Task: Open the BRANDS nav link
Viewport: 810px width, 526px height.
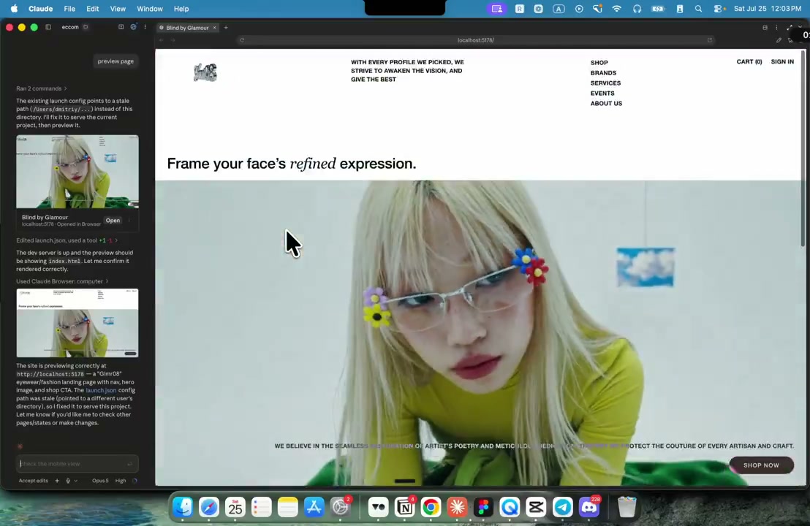Action: pyautogui.click(x=603, y=73)
